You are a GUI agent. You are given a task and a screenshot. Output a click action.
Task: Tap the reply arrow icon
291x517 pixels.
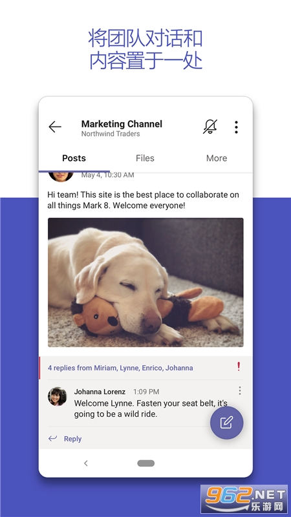[x=52, y=439]
